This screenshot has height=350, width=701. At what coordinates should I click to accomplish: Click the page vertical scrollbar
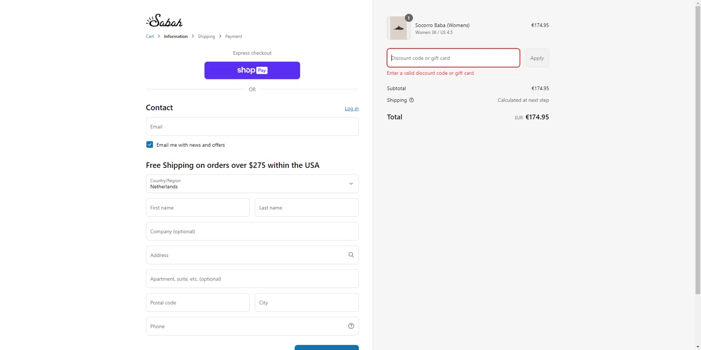click(x=698, y=150)
